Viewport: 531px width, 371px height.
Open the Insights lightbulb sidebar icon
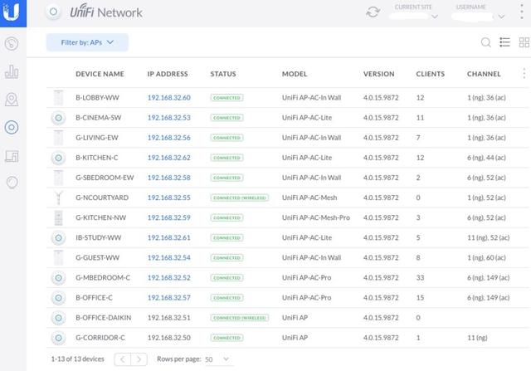click(x=12, y=183)
